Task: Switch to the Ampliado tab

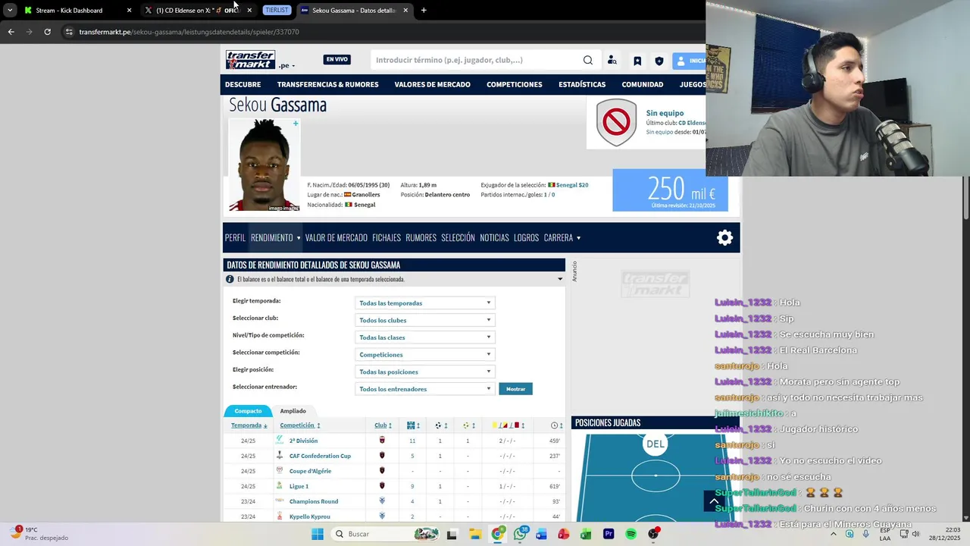Action: click(x=293, y=411)
